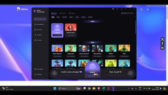The width and height of the screenshot is (168, 95).
Task: Click the taskbar Search box
Action: [x=70, y=88]
